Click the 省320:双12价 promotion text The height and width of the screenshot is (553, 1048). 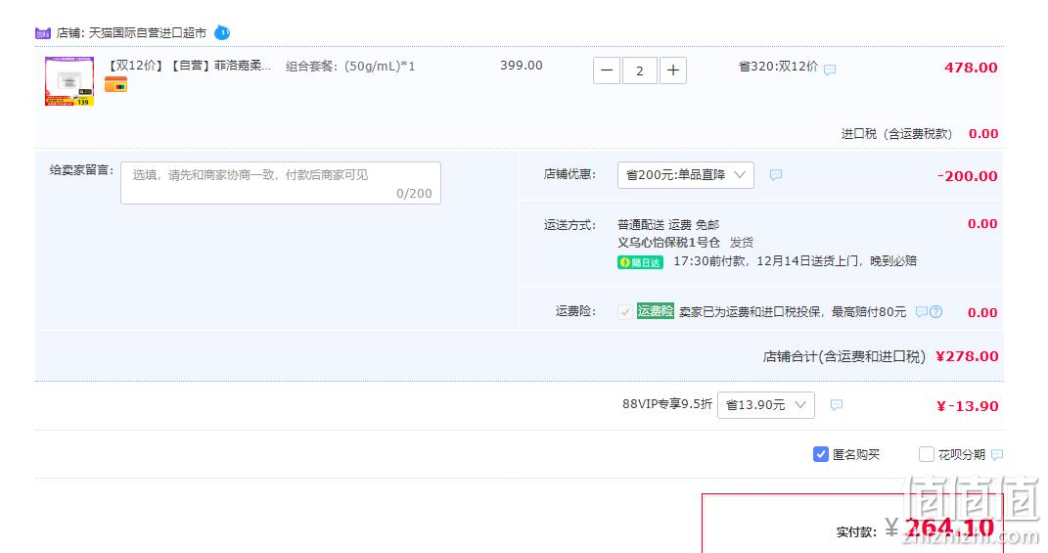tap(778, 67)
